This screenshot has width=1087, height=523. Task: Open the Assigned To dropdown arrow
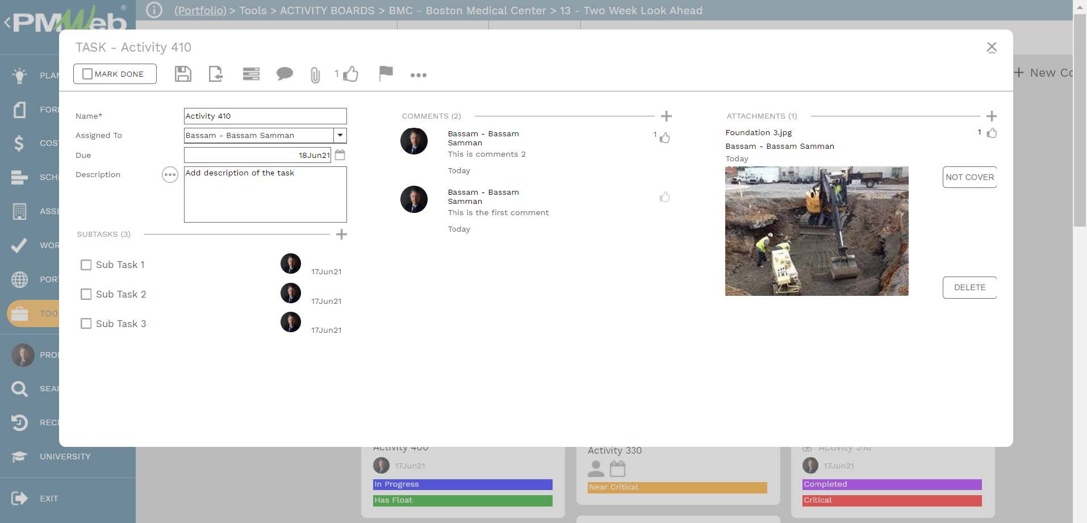tap(340, 135)
